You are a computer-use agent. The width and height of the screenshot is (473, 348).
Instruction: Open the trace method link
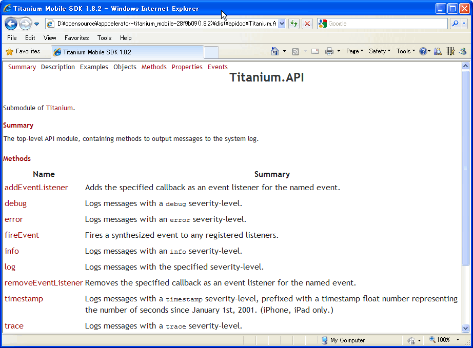click(14, 325)
